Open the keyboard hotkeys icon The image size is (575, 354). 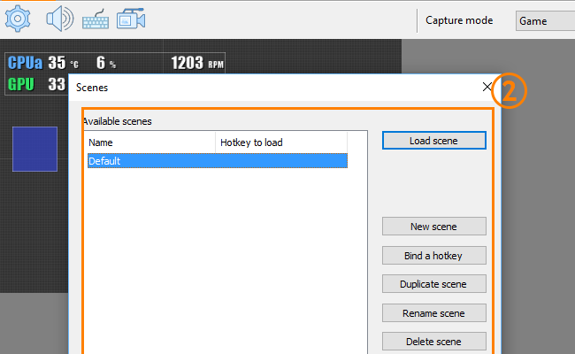click(96, 19)
